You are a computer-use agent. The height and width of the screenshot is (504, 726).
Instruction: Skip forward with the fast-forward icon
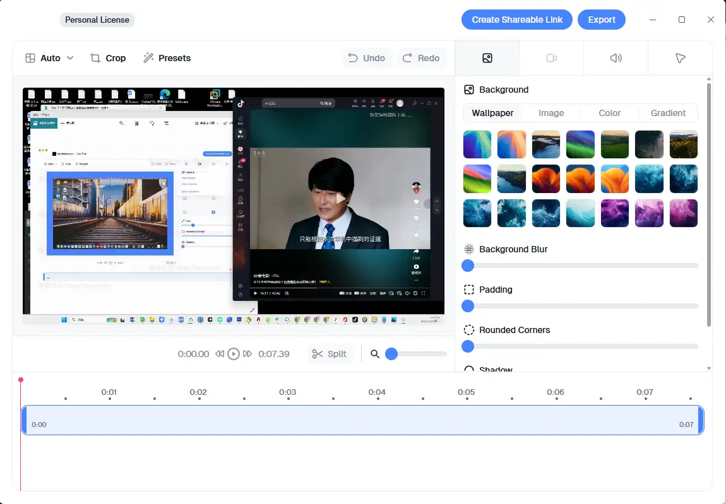[247, 354]
